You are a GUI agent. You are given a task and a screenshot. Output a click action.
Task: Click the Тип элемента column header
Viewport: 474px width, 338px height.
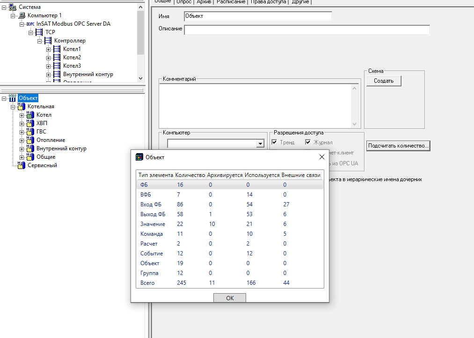156,175
